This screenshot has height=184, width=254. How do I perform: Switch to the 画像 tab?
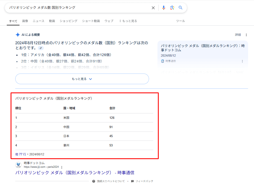25,21
